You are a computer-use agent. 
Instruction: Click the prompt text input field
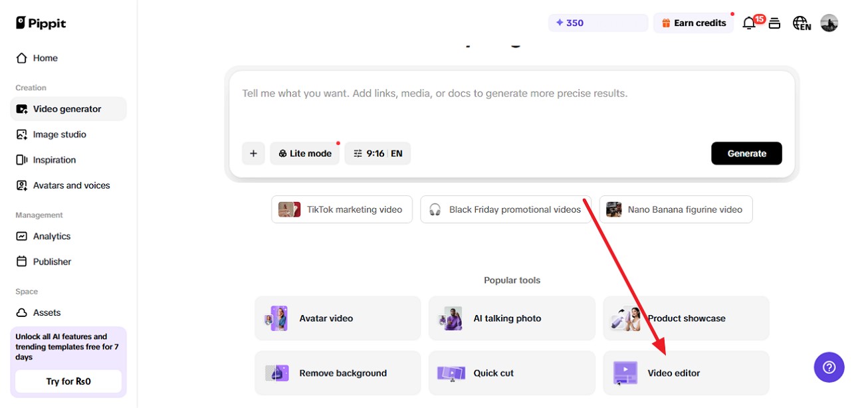(512, 106)
